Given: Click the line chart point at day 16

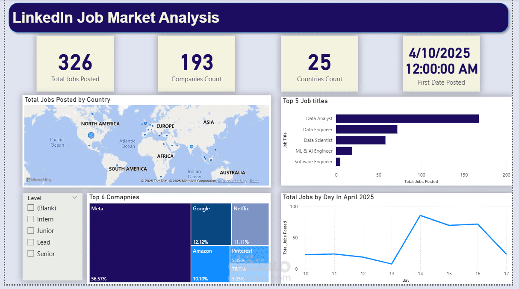Looking at the screenshot, I should click(478, 224).
